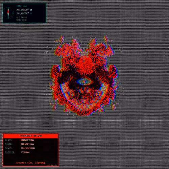This screenshot has width=169, height=169.
Task: Click the compass dial in the site panel
Action: (8, 13)
